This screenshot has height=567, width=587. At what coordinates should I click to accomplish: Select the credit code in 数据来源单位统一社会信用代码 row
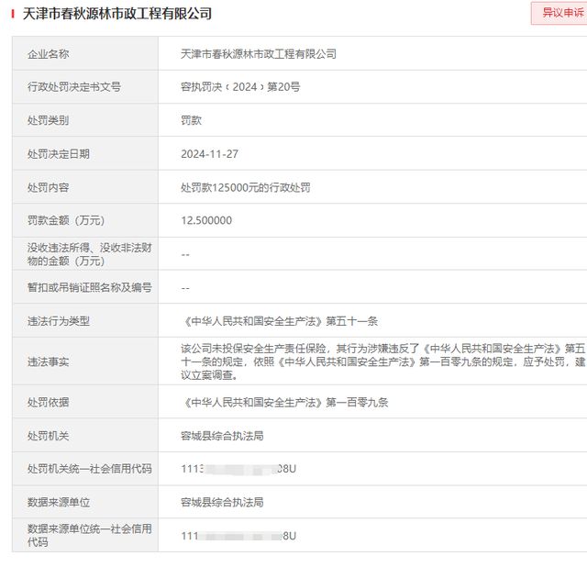[x=238, y=536]
